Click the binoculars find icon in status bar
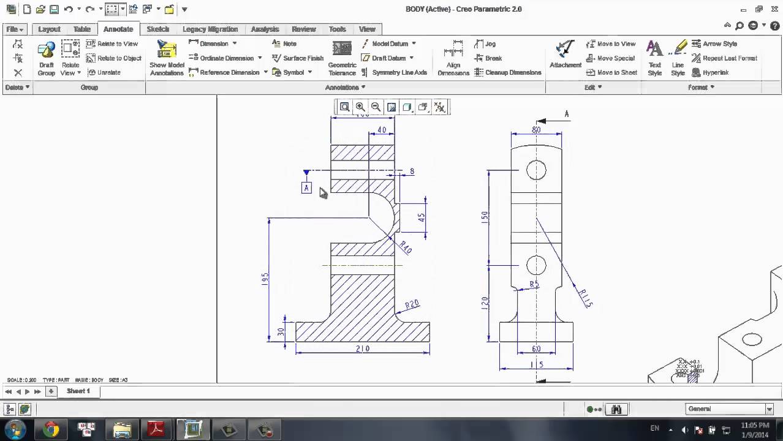Viewport: 783px width, 441px height. (x=616, y=409)
